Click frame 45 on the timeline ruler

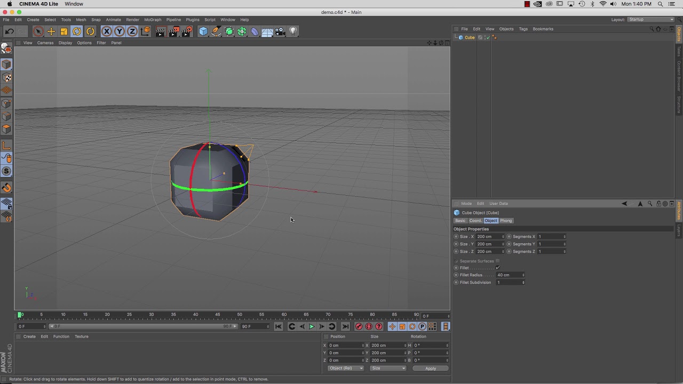click(218, 315)
